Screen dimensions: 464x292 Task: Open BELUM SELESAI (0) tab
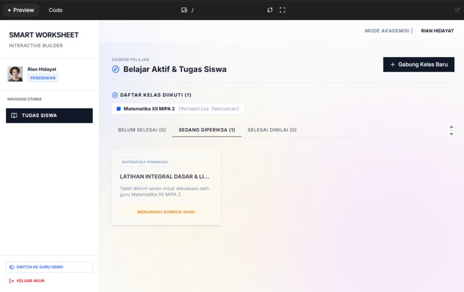142,130
